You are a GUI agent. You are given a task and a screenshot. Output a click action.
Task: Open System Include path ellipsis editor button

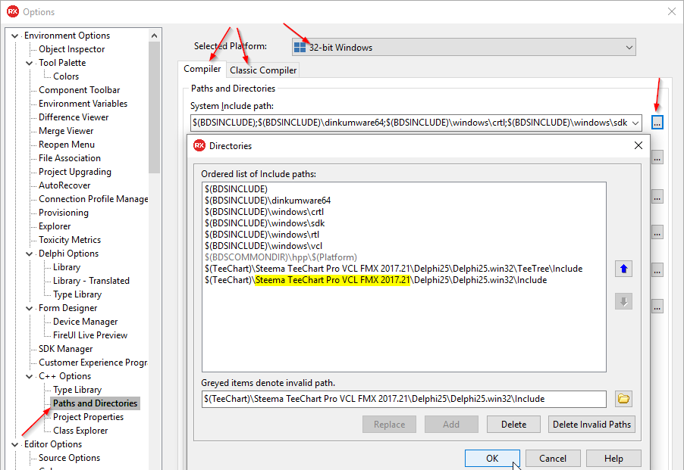[x=657, y=123]
